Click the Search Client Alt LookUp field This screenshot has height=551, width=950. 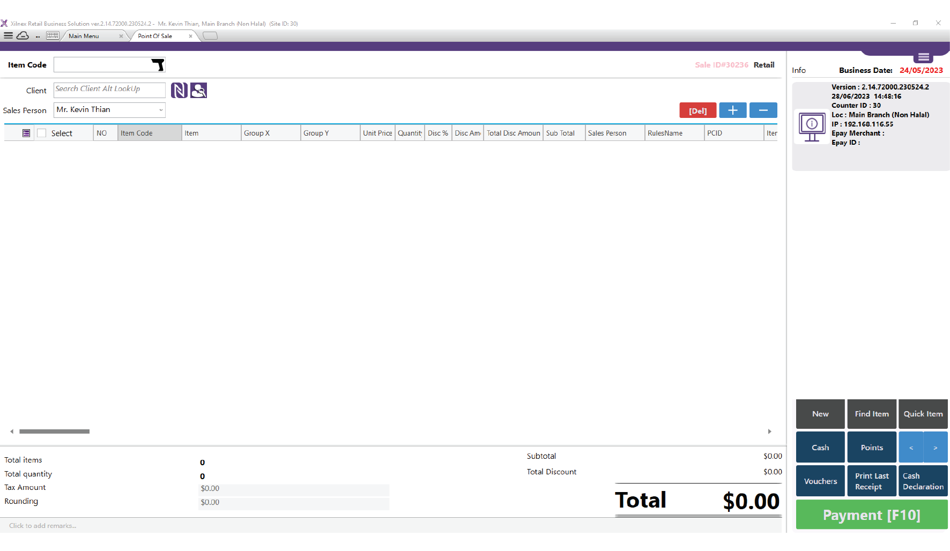tap(109, 90)
